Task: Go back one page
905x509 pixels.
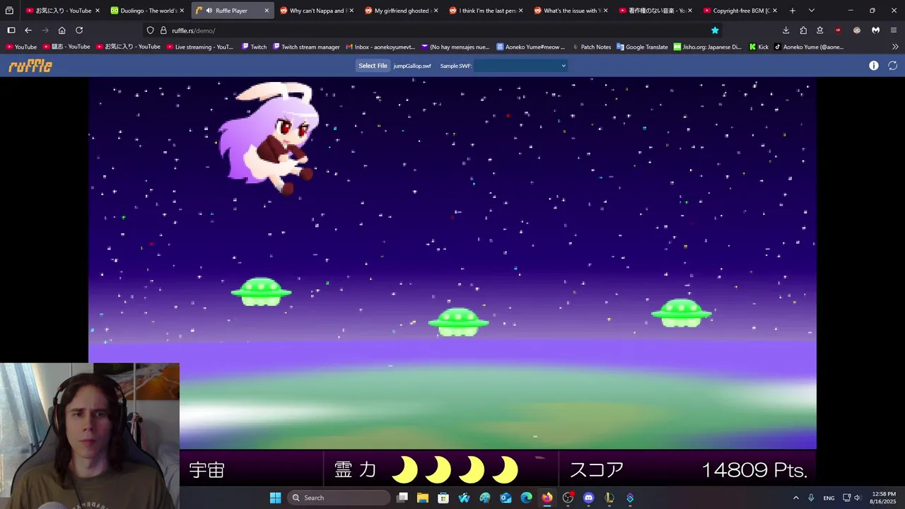Action: pyautogui.click(x=28, y=30)
